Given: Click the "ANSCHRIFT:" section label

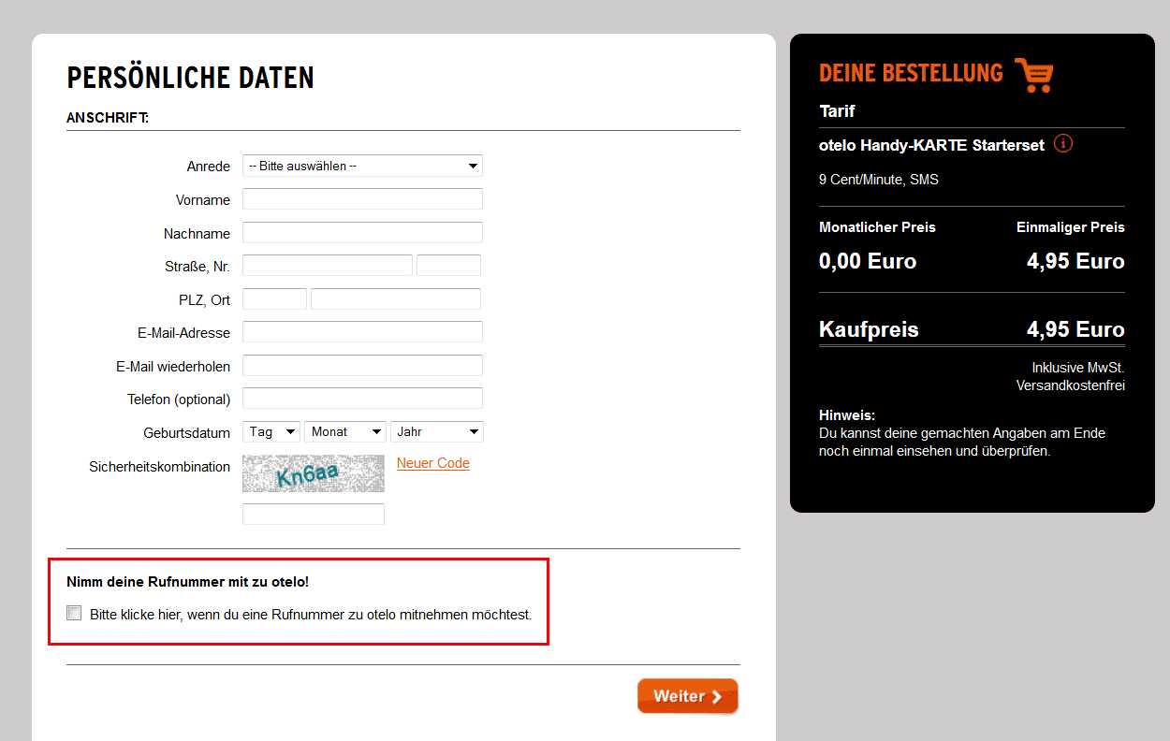Looking at the screenshot, I should coord(108,118).
